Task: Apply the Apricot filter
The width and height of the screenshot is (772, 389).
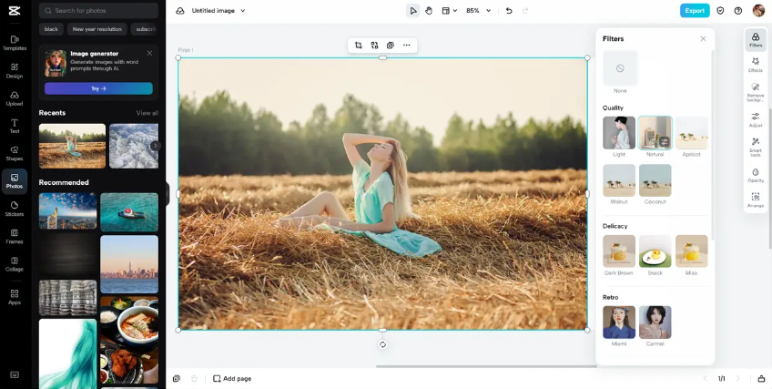Action: click(691, 133)
